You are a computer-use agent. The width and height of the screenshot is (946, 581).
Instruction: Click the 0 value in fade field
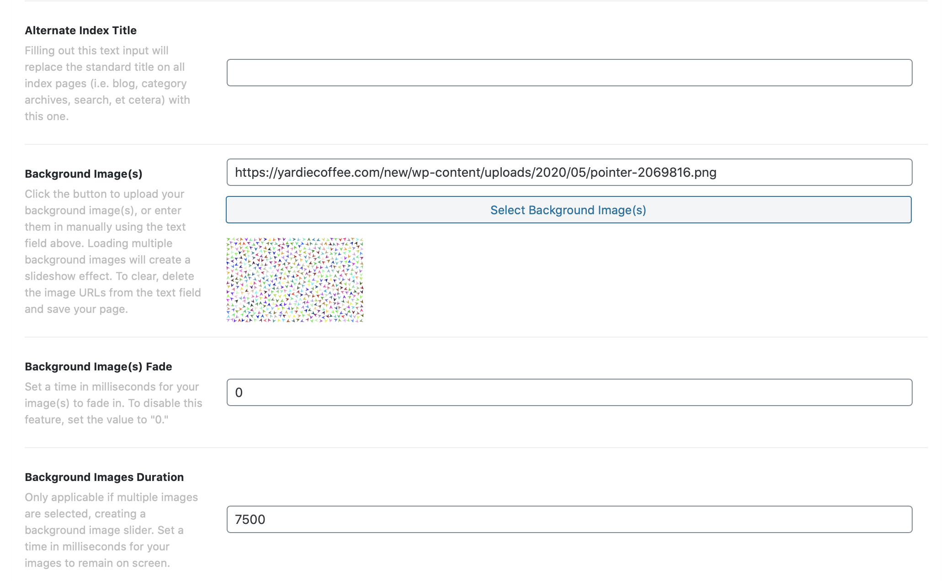[239, 393]
